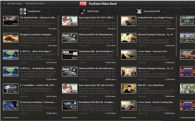Toggle Hide Watched Videos
Image resolution: width=195 pixels, height=121 pixels.
pyautogui.click(x=35, y=4)
